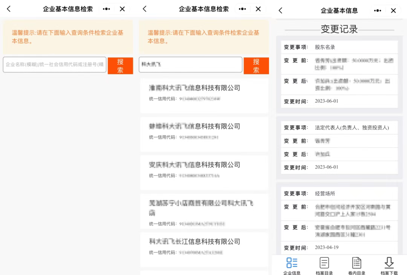Open first company result in the list
Screen dimensions: 407x275
pos(204,96)
